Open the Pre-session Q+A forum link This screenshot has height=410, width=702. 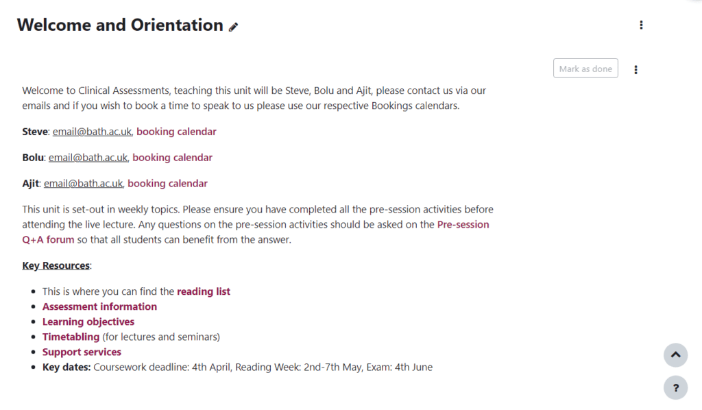tap(463, 224)
